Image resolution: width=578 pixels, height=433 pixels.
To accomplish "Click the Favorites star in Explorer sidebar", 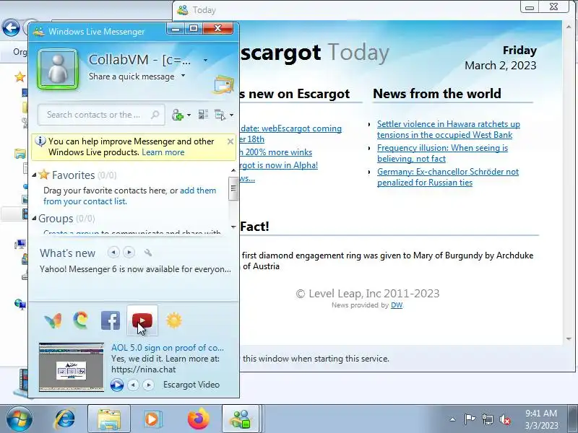I will point(20,77).
